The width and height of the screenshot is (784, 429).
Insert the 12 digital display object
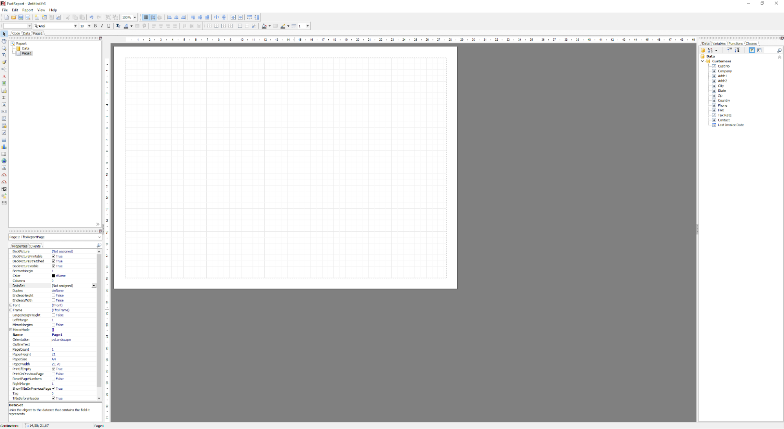(x=4, y=189)
